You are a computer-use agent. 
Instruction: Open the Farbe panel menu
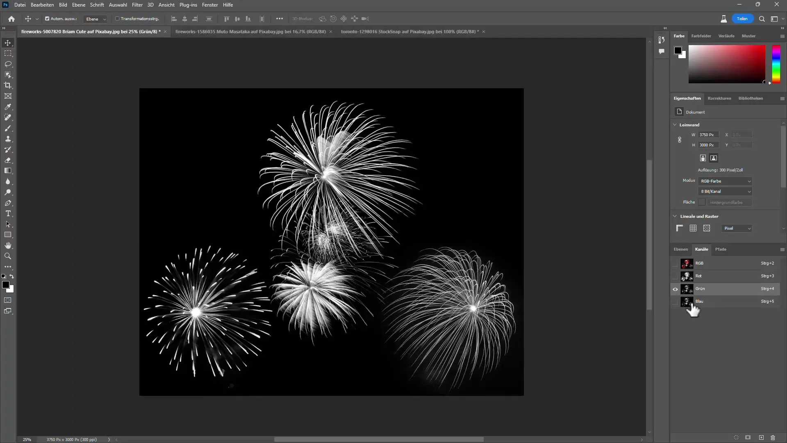point(782,36)
